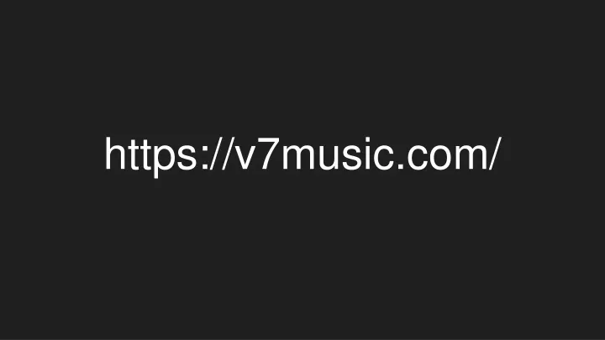Click the final letter m in com
The height and width of the screenshot is (340, 605).
coord(471,158)
